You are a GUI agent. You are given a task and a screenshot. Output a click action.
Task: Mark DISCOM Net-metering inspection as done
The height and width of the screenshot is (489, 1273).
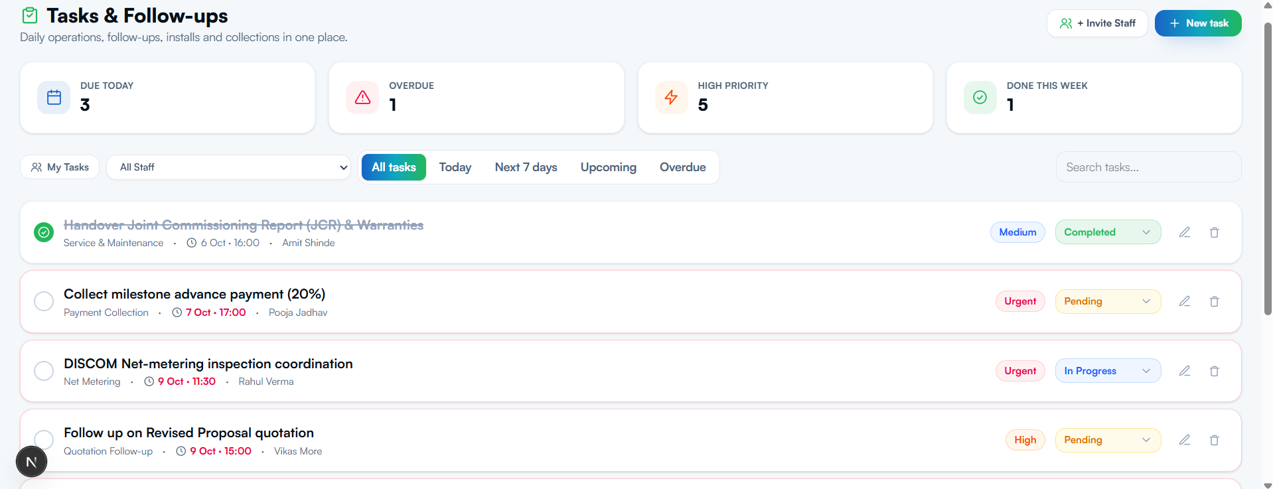(x=44, y=371)
